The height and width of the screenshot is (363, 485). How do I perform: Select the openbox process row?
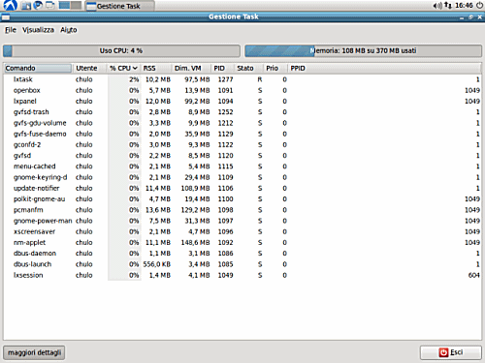click(x=242, y=90)
